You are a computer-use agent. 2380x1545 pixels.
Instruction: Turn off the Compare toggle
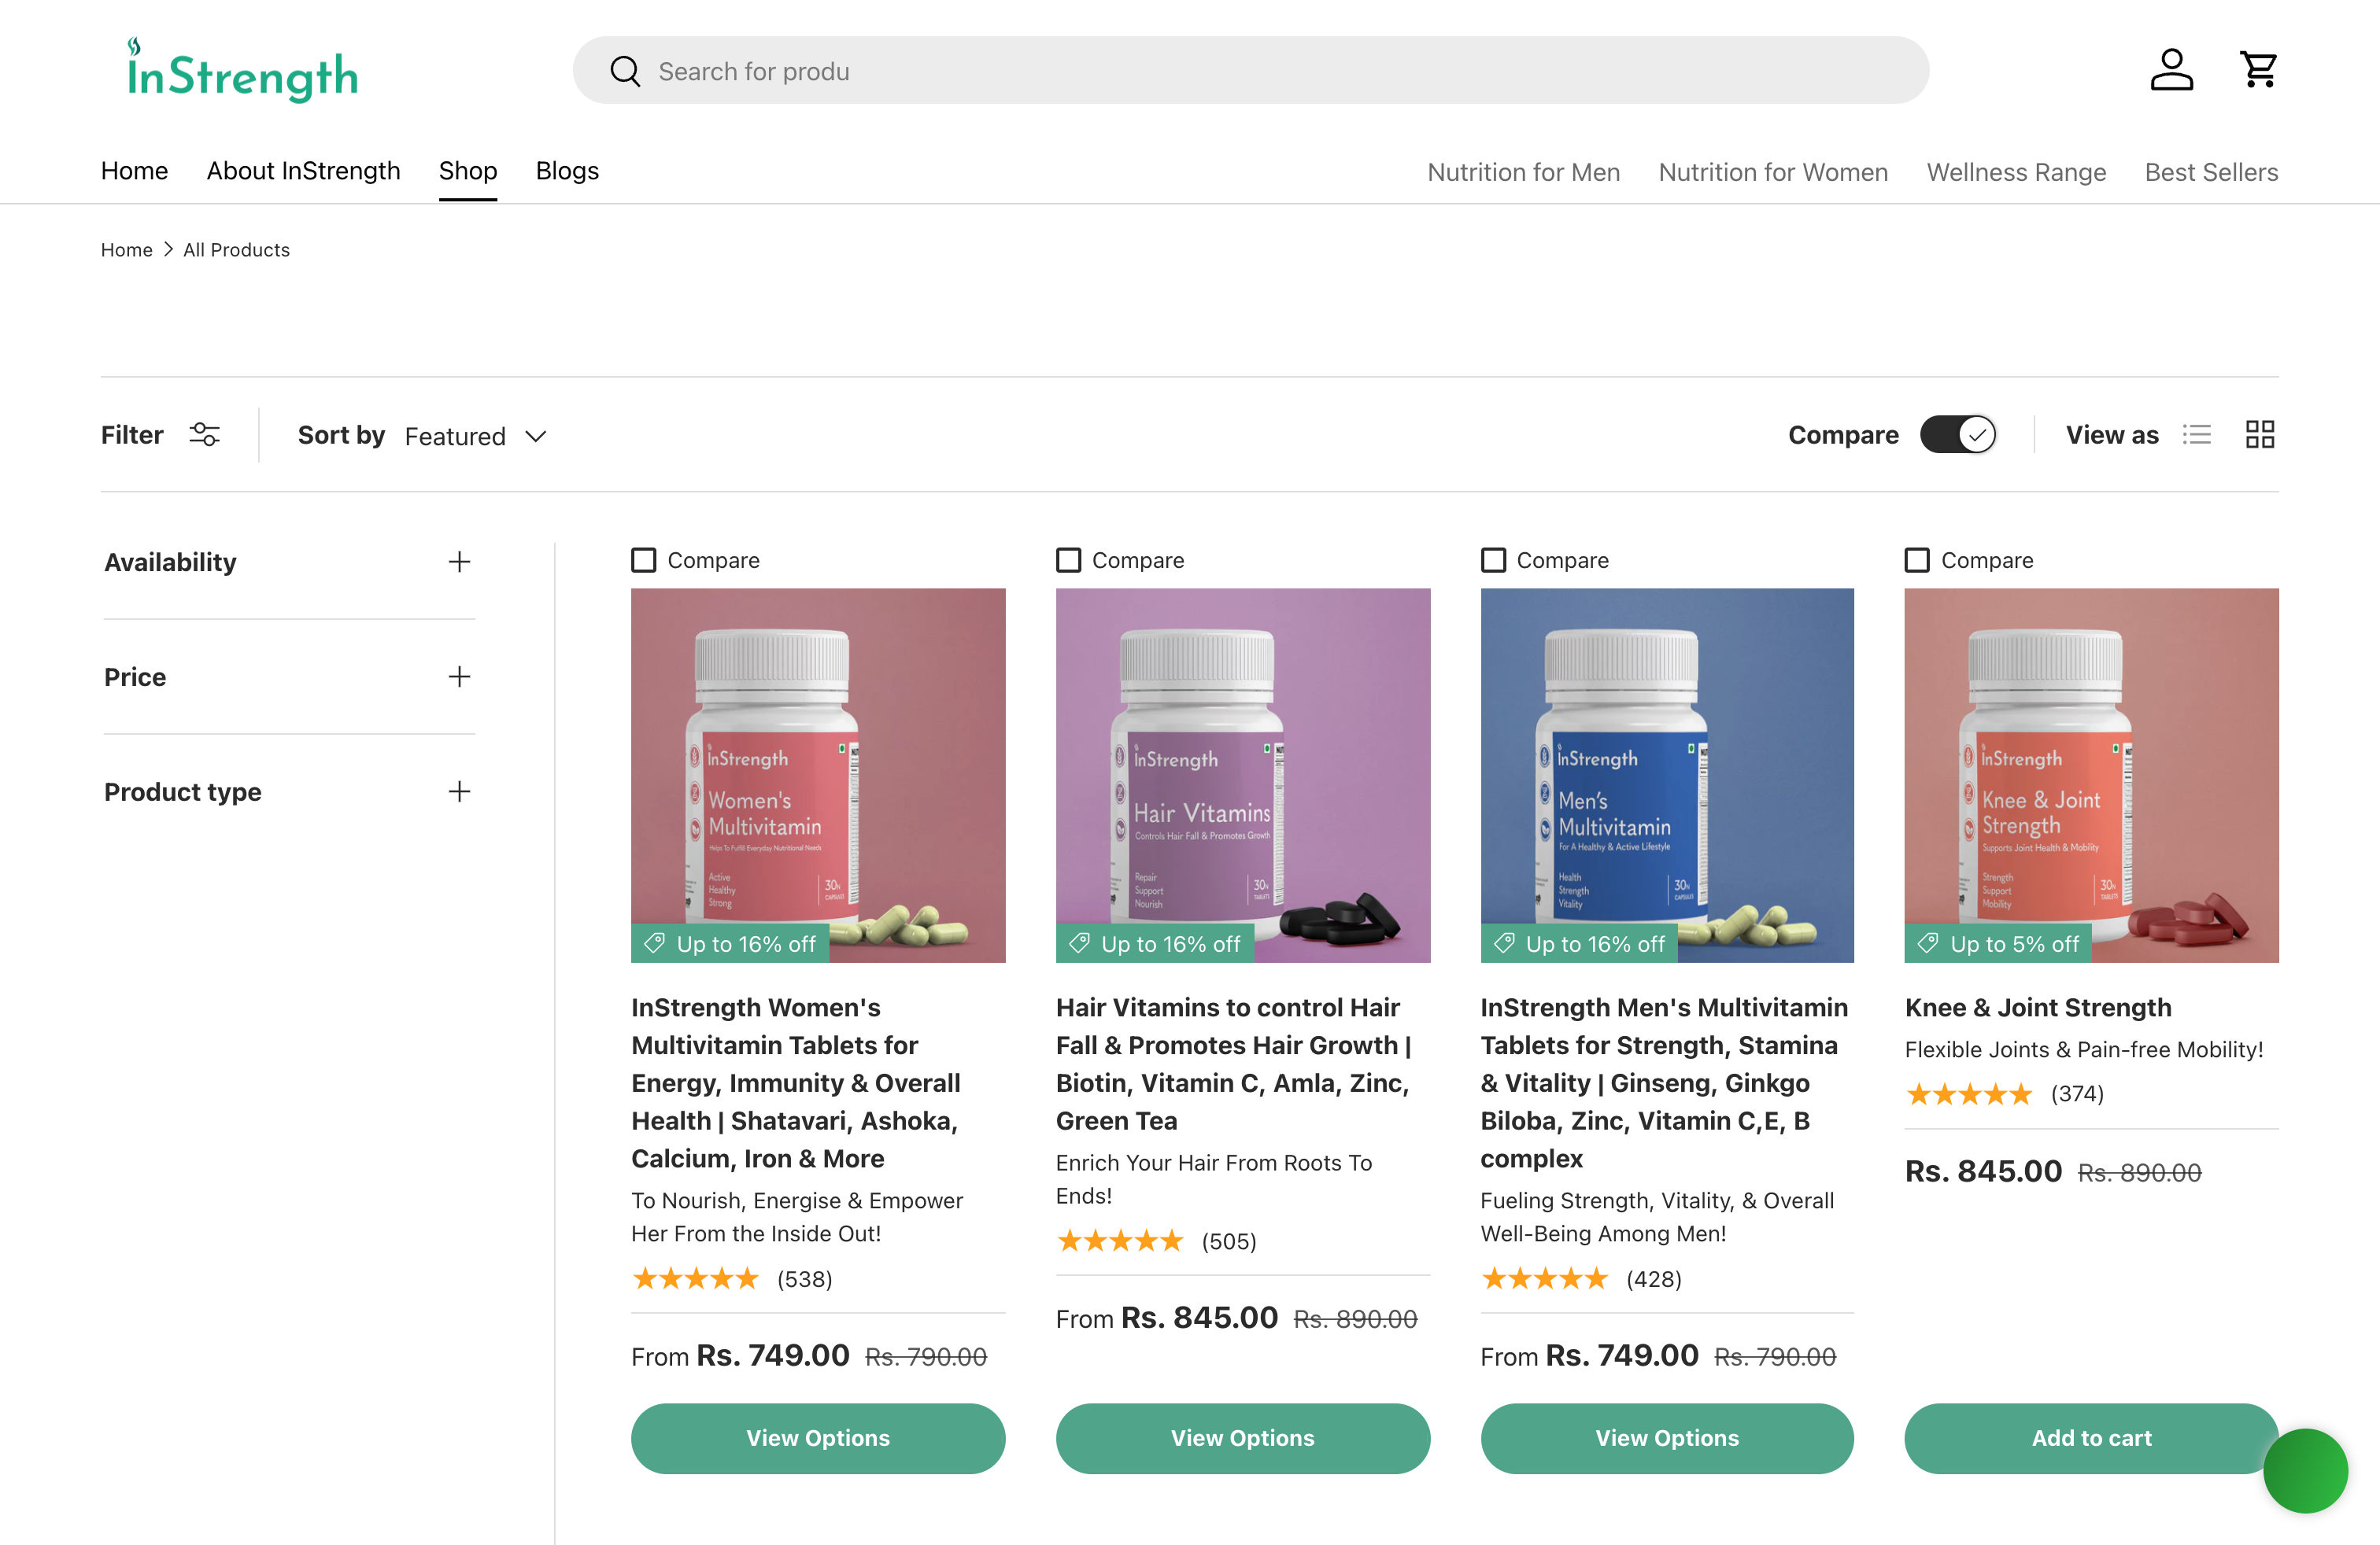coord(1957,433)
